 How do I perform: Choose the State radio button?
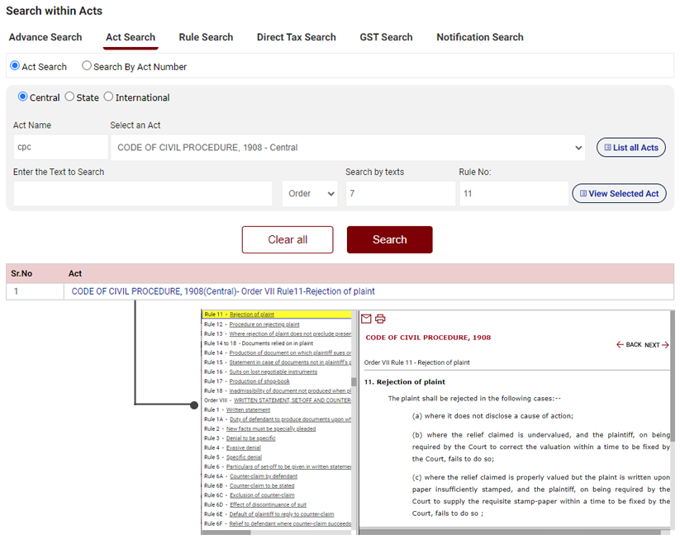(69, 97)
